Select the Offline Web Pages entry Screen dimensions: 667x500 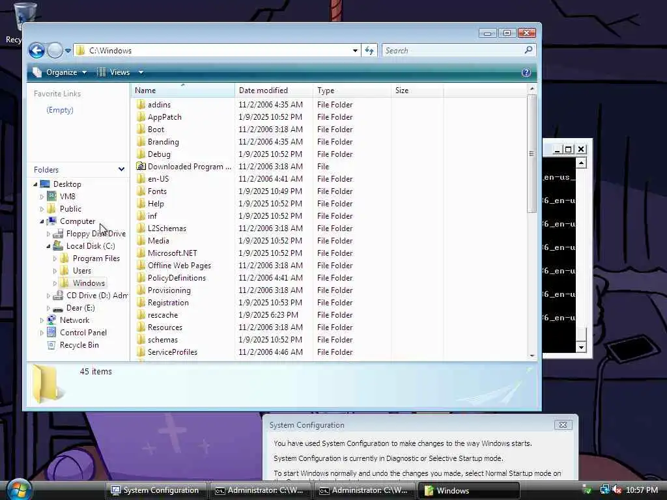pos(179,266)
